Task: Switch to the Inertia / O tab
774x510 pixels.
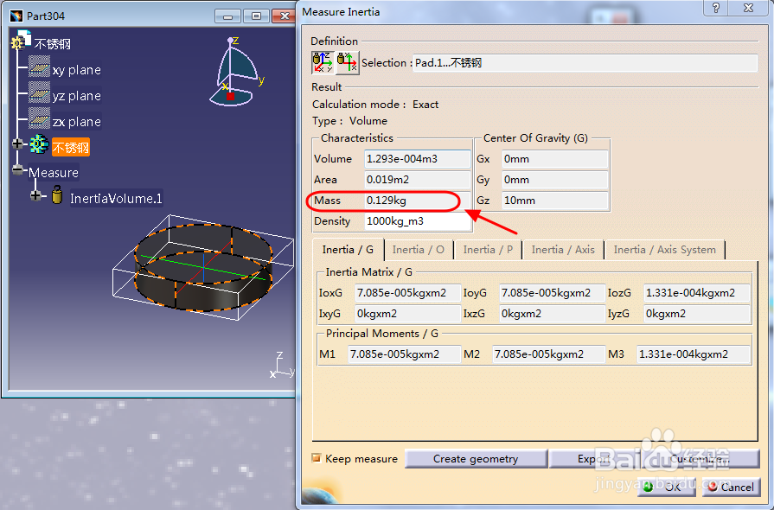Action: pyautogui.click(x=418, y=250)
